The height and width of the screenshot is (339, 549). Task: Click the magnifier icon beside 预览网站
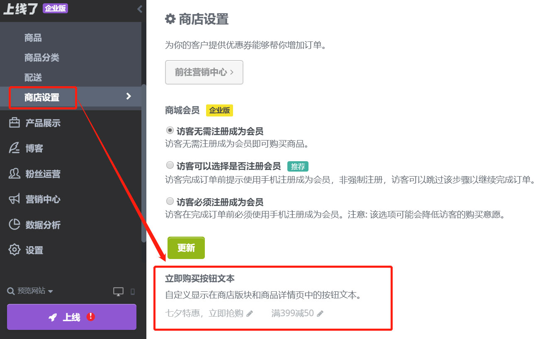pyautogui.click(x=10, y=291)
